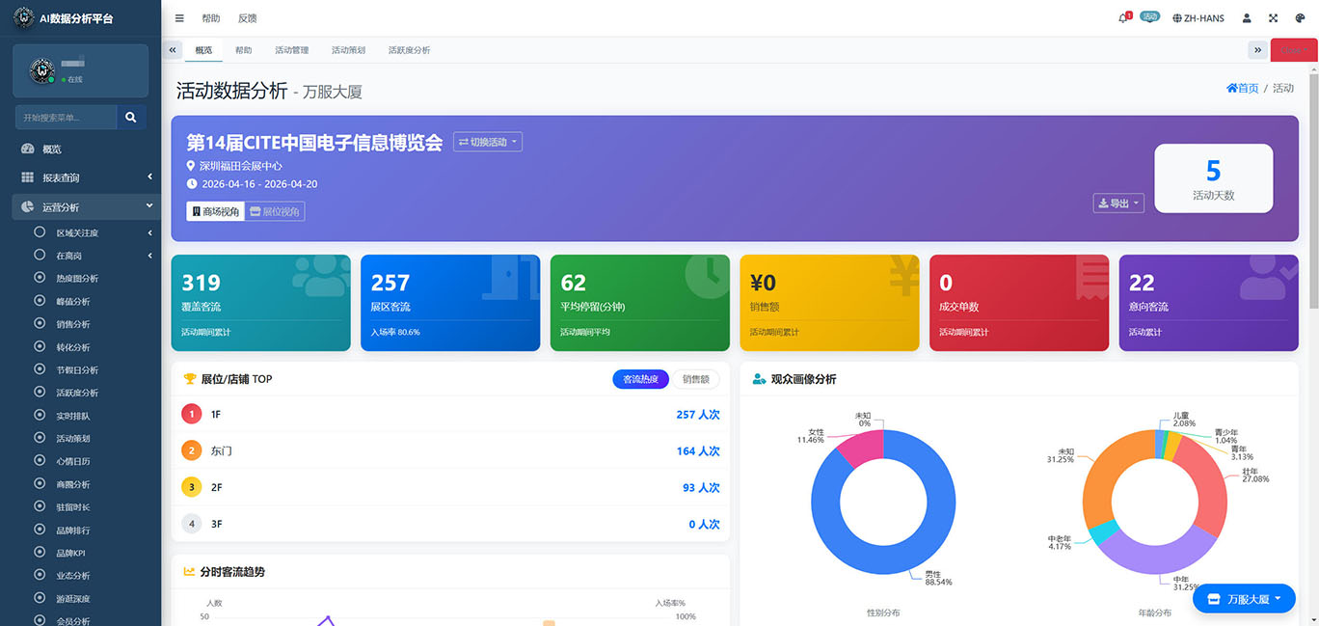Collapse the 运营分析 chevron
The width and height of the screenshot is (1319, 626).
click(x=150, y=206)
